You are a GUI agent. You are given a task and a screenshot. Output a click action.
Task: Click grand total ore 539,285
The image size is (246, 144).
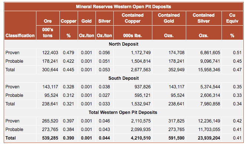50,138
